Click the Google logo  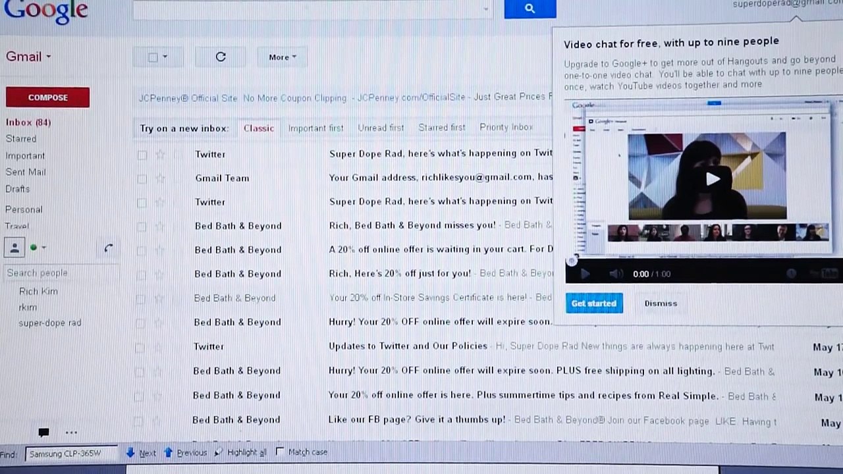[45, 11]
